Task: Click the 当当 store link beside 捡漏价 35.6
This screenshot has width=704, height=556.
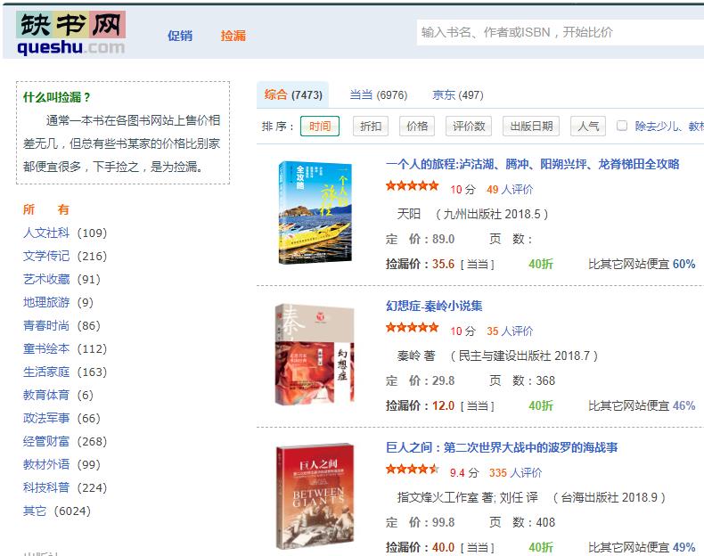Action: click(478, 265)
